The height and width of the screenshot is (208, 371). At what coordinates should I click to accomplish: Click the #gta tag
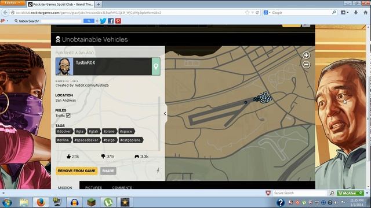click(80, 131)
